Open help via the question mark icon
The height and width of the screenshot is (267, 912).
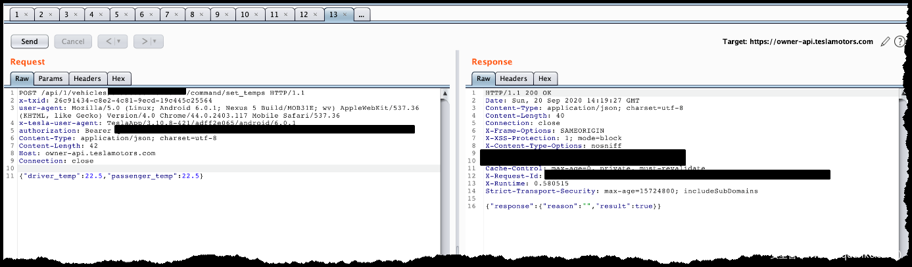tap(900, 41)
